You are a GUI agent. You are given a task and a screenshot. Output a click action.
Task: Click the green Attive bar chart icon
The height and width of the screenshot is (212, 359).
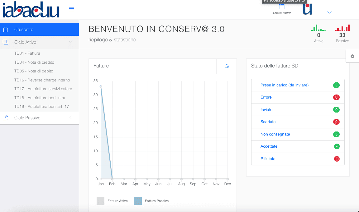(x=318, y=28)
